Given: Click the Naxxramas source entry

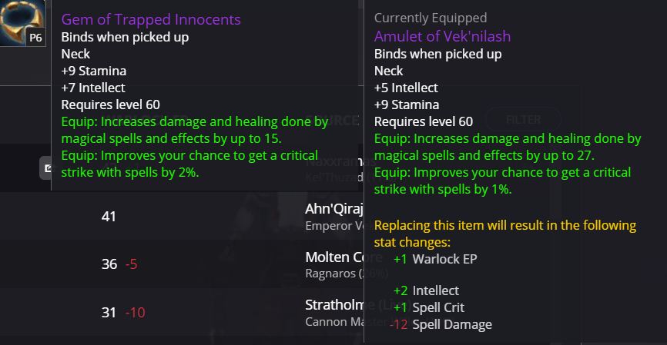Looking at the screenshot, I should pos(333,161).
